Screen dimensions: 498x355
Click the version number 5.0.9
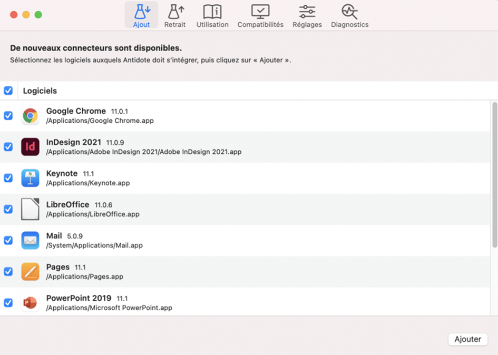pyautogui.click(x=75, y=236)
